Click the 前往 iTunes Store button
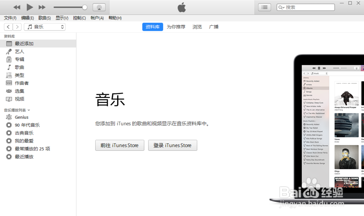 point(119,145)
